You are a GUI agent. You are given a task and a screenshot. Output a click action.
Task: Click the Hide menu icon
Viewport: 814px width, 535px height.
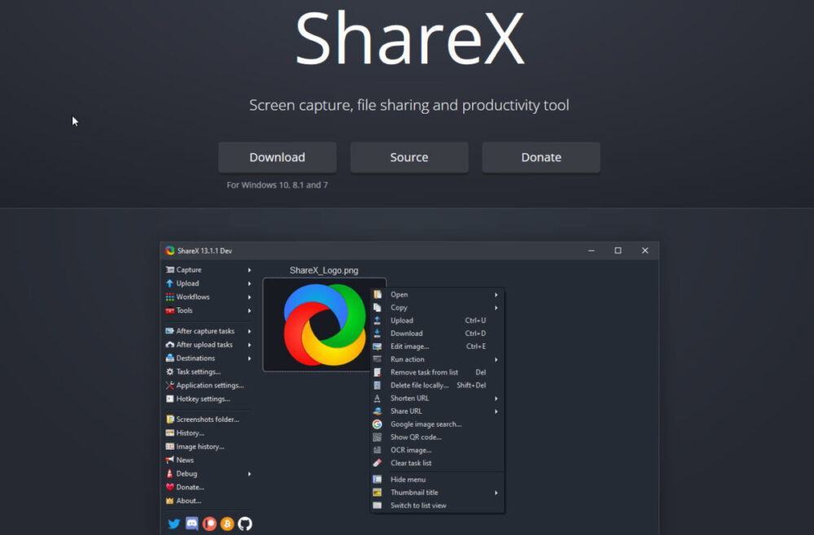point(378,480)
